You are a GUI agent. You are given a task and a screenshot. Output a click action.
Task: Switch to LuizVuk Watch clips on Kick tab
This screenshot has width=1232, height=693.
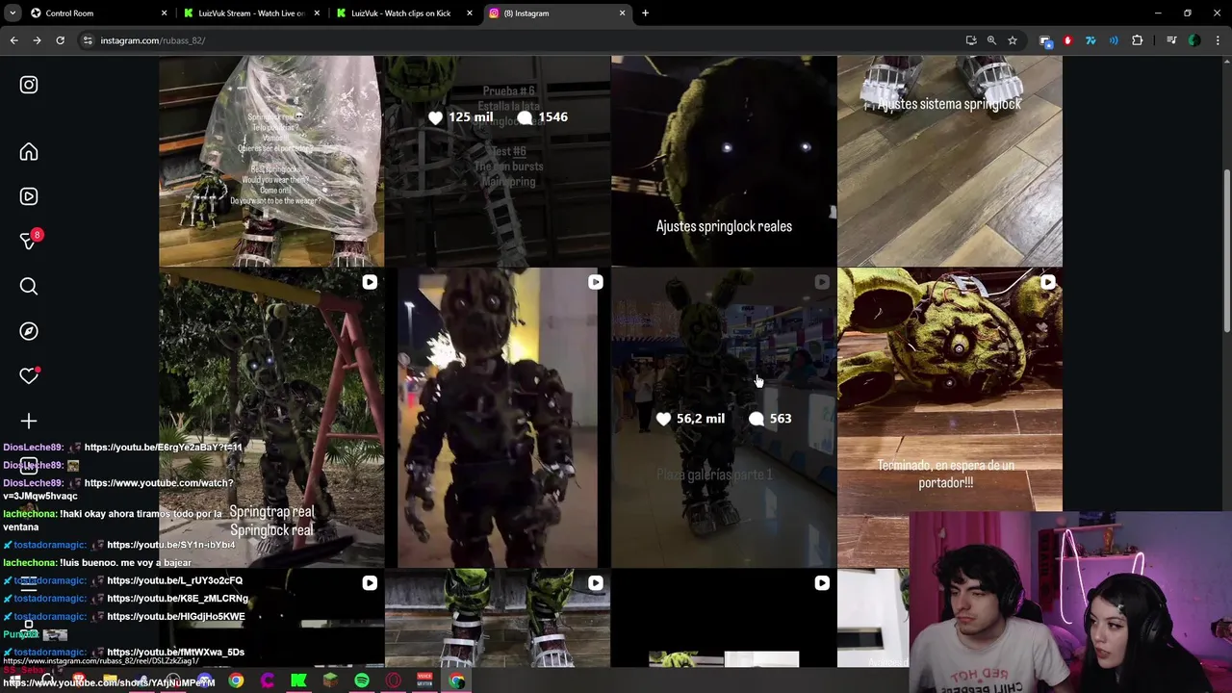coord(404,13)
